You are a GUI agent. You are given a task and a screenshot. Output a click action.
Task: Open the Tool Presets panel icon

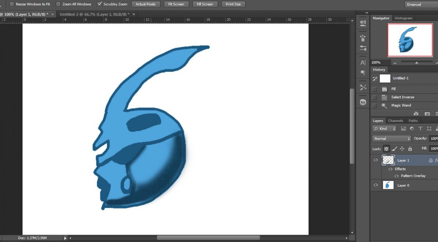click(363, 87)
